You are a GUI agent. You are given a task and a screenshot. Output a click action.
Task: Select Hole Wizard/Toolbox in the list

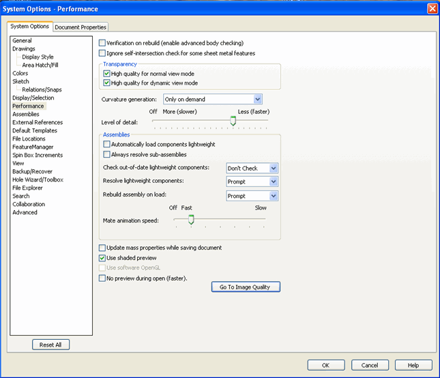tap(38, 179)
